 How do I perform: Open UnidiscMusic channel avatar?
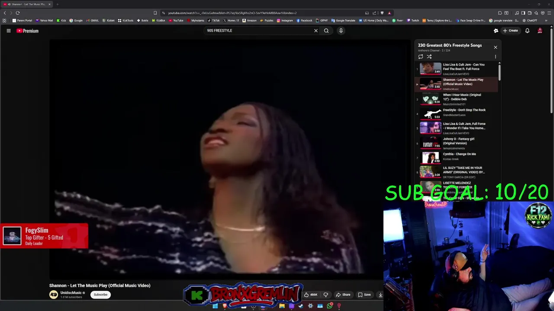(x=54, y=295)
